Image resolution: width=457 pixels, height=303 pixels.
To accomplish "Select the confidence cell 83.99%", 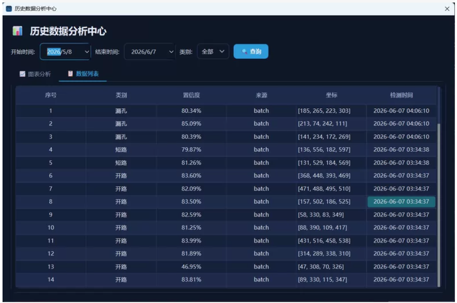I will click(x=191, y=241).
